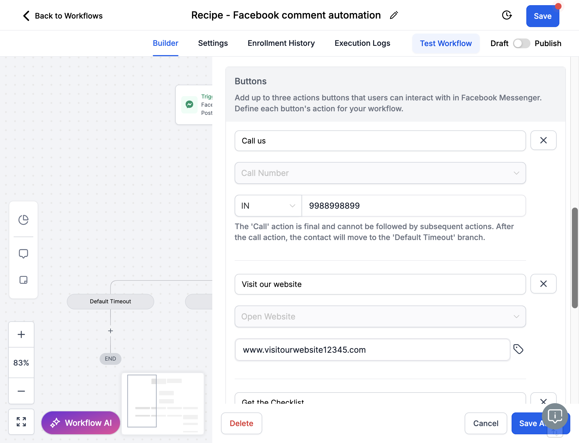Viewport: 579px width, 443px height.
Task: Zoom in on the canvas
Action: pos(21,334)
